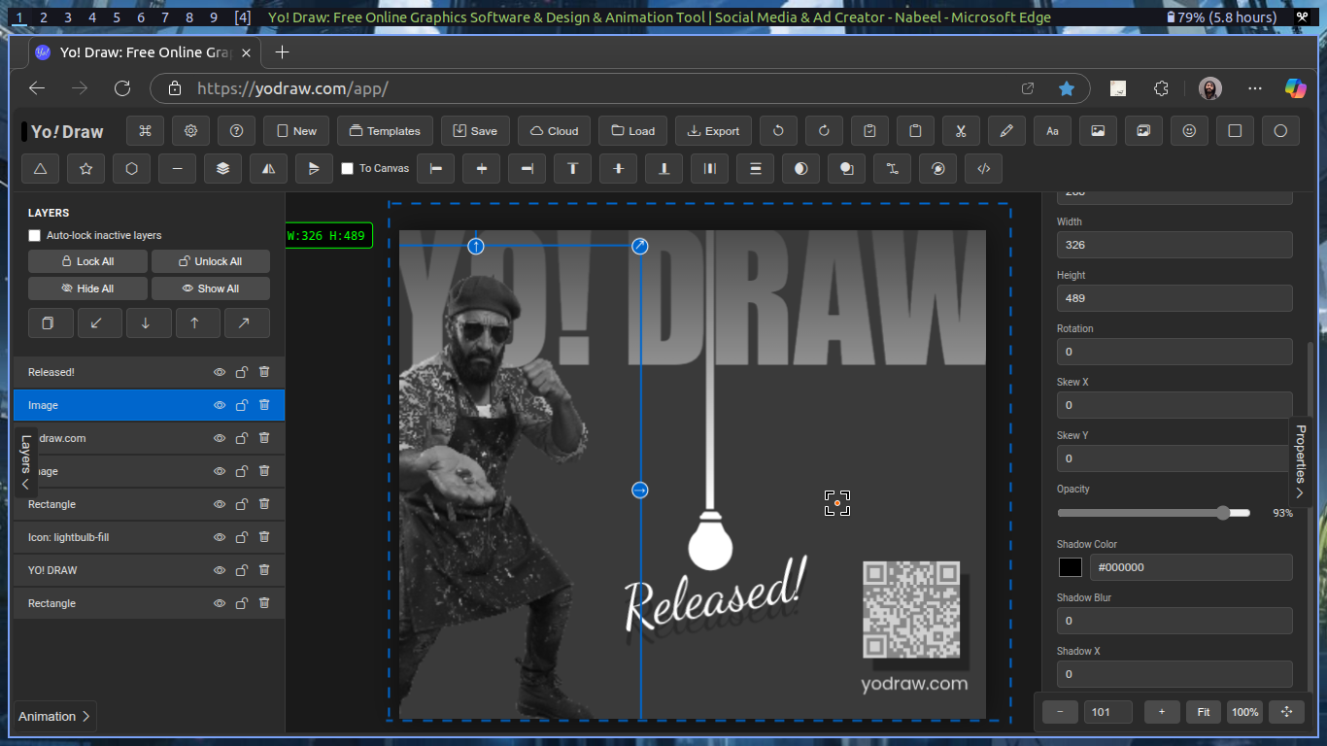The height and width of the screenshot is (746, 1327).
Task: Hide the yodraw.com layer
Action: coord(219,438)
